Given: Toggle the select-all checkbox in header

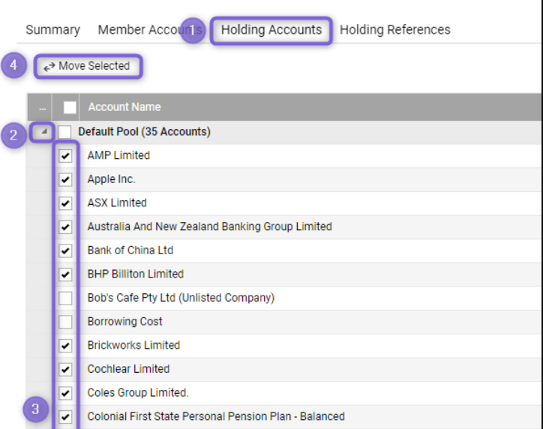Looking at the screenshot, I should [70, 107].
